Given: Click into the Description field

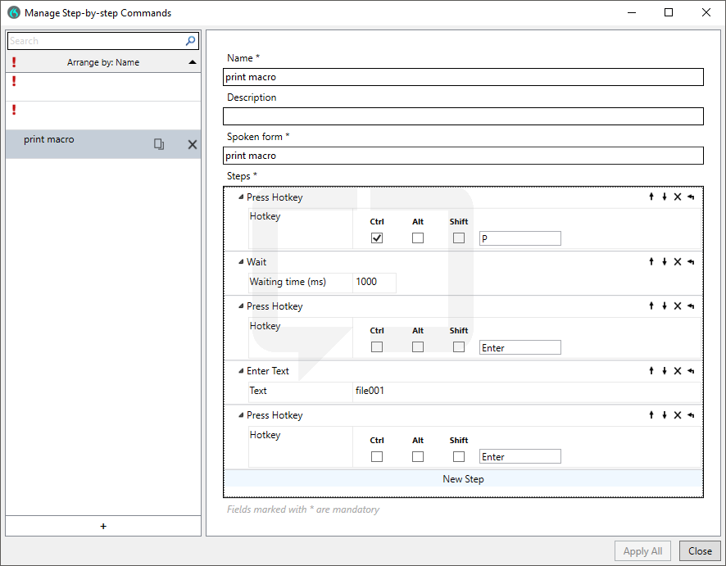Looking at the screenshot, I should click(463, 116).
